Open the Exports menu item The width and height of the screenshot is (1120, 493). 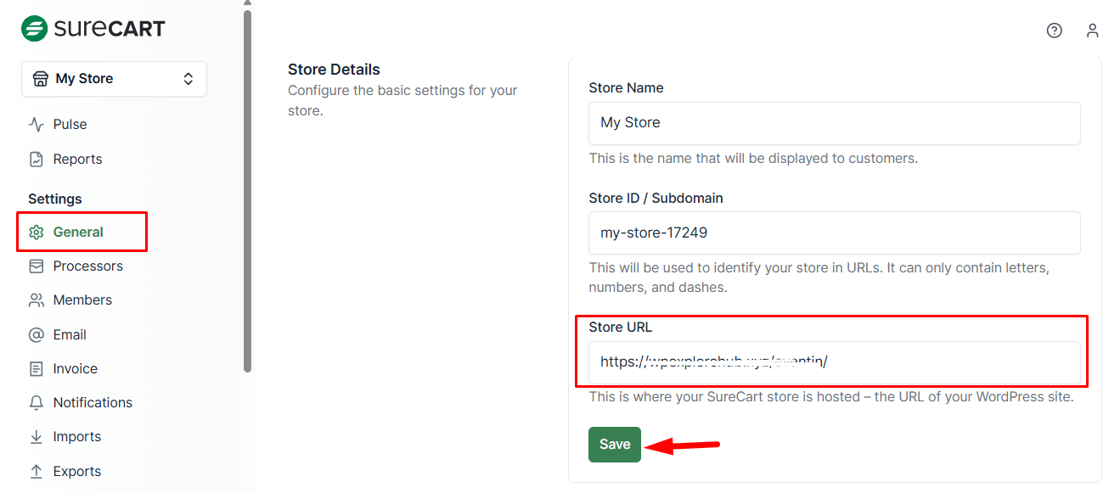[76, 472]
